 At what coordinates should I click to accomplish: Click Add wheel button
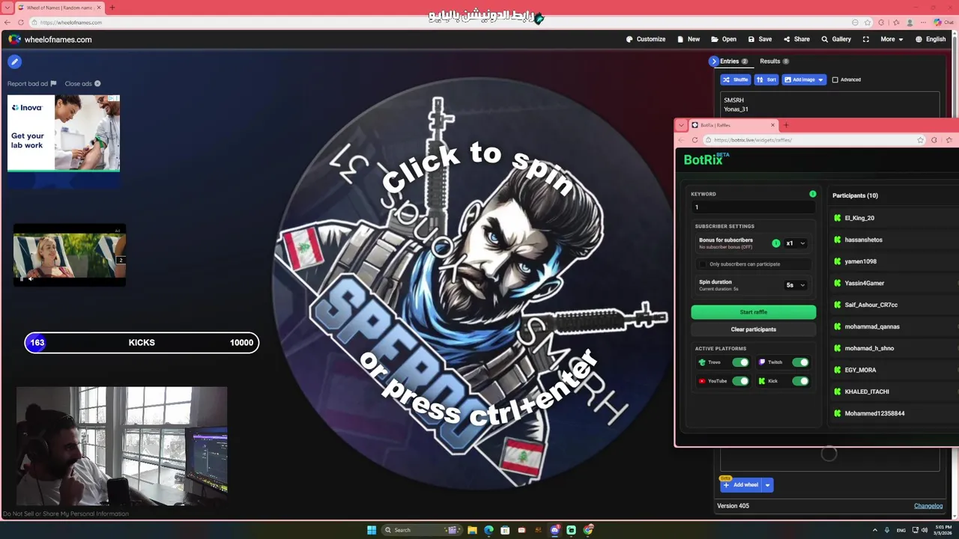click(740, 485)
